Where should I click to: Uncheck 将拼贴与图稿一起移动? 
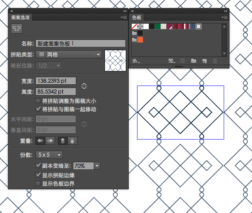(38, 109)
